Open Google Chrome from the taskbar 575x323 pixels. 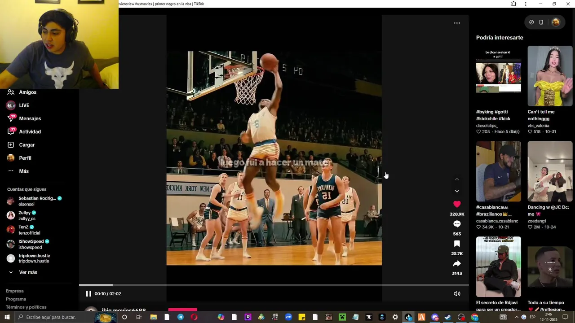(x=475, y=317)
